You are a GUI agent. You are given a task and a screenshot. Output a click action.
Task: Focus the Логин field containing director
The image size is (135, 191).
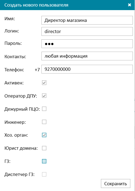click(x=87, y=31)
